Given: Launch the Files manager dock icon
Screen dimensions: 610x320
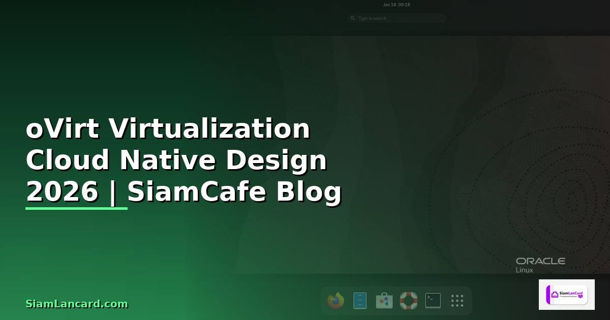Looking at the screenshot, I should 360,301.
